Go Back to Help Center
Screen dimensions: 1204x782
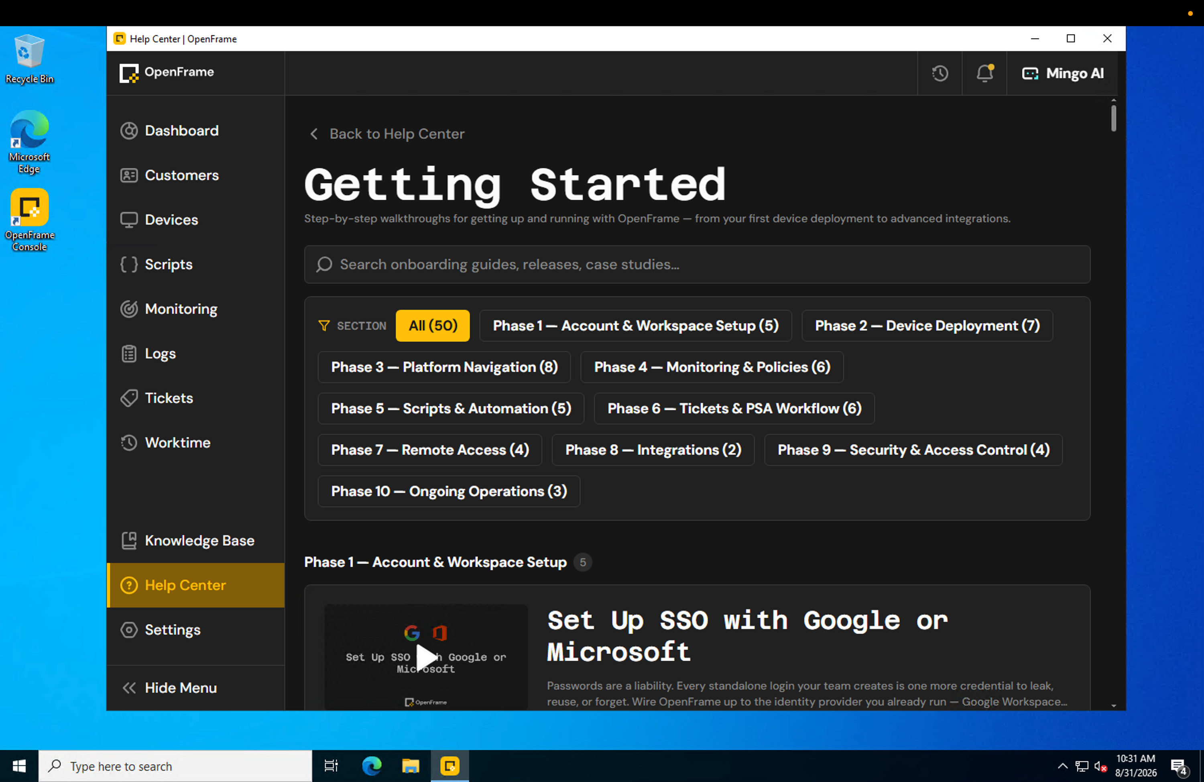click(x=387, y=134)
